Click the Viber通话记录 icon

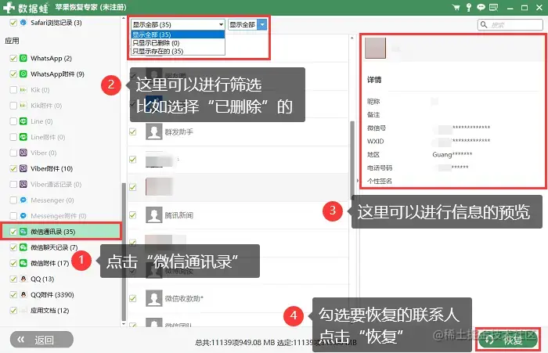[23, 184]
